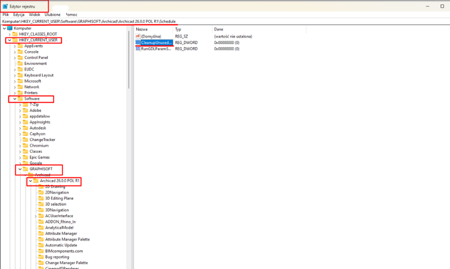The width and height of the screenshot is (450, 269).
Task: Select the appdatalow key
Action: click(x=40, y=116)
